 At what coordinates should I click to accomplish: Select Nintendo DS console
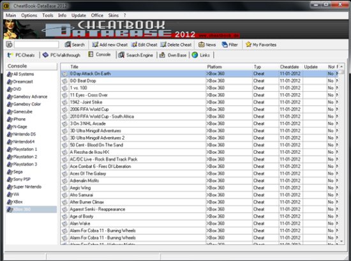click(x=22, y=134)
